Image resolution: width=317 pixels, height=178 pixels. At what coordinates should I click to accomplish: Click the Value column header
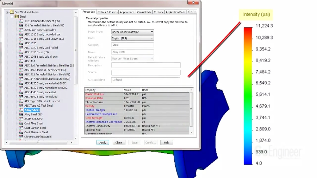[132, 90]
